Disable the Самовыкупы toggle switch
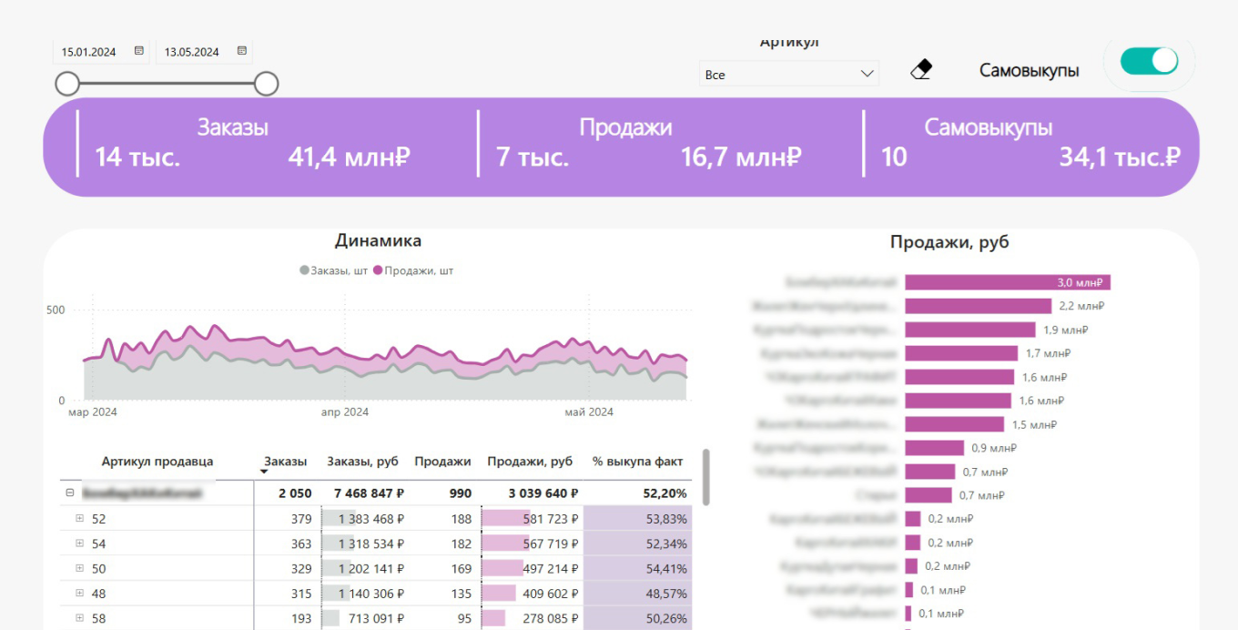 [1148, 60]
